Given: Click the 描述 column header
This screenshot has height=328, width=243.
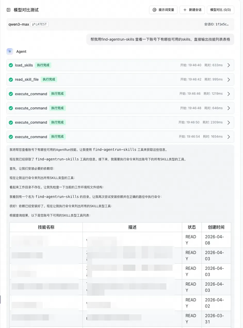Looking at the screenshot, I should click(132, 227).
